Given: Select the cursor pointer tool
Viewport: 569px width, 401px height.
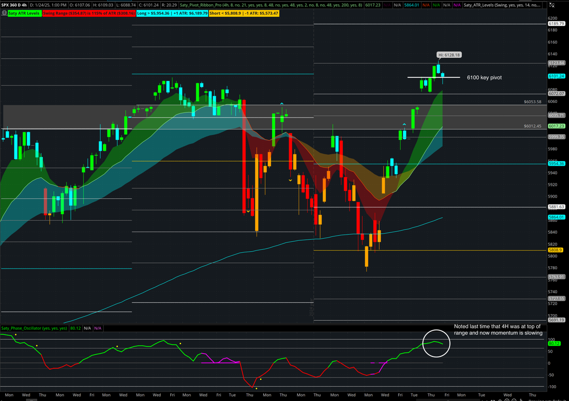Looking at the screenshot, I should pyautogui.click(x=522, y=400).
